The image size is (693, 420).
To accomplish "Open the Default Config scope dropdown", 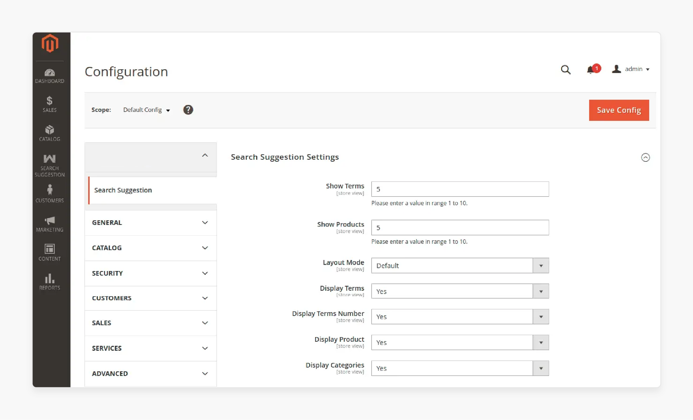I will point(146,110).
